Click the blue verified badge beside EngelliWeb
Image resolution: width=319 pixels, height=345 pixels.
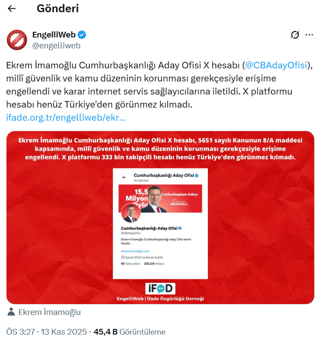point(82,35)
